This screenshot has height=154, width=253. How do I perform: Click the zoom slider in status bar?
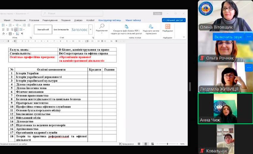point(168,144)
